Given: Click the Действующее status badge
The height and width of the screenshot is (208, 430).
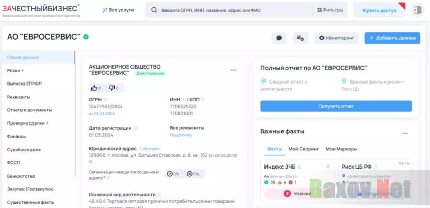Looking at the screenshot, I should (150, 73).
